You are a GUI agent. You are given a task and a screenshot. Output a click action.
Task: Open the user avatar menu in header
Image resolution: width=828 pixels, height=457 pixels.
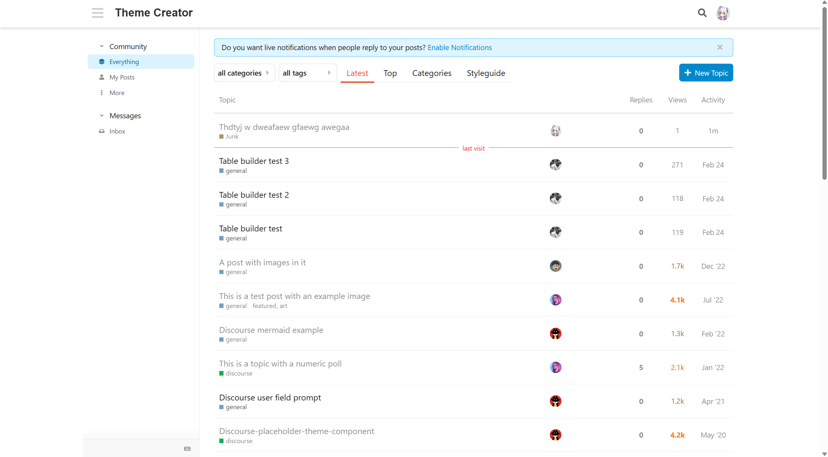click(723, 13)
